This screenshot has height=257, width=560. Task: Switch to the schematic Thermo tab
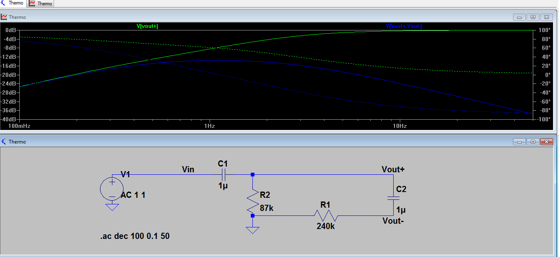pyautogui.click(x=13, y=3)
